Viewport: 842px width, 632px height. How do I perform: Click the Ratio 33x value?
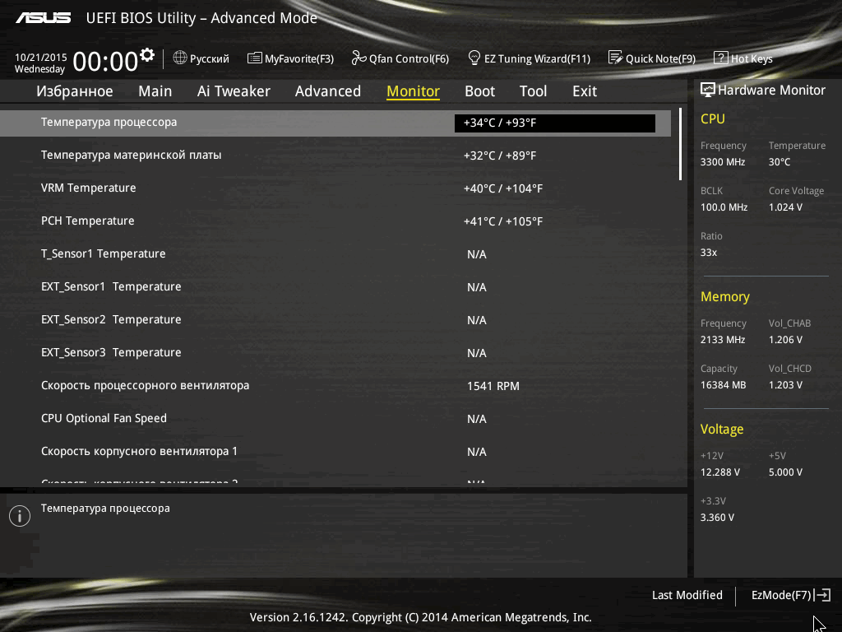pos(709,252)
